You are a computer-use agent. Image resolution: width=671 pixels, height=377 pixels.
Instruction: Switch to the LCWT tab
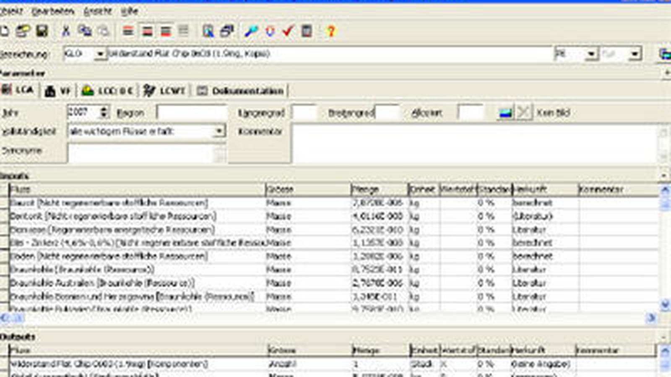tap(164, 90)
